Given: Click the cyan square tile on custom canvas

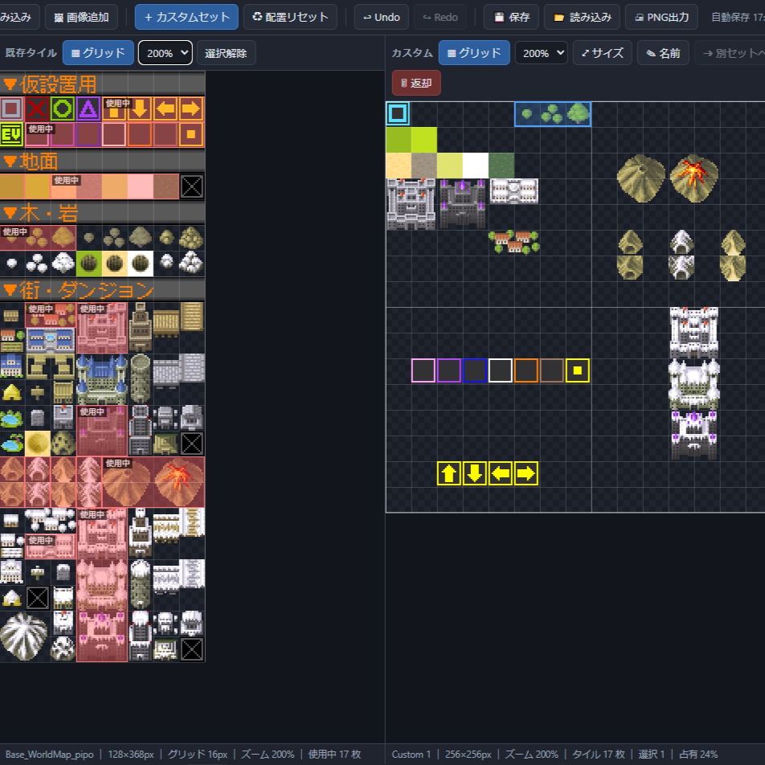Looking at the screenshot, I should (x=398, y=113).
